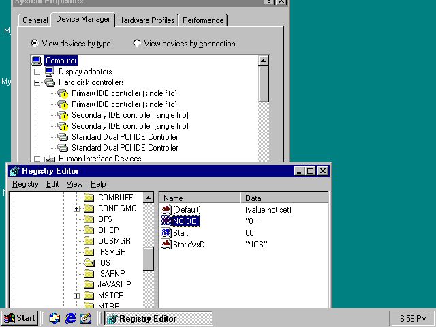Image resolution: width=436 pixels, height=327 pixels.
Task: Switch to the Device Manager tab
Action: 83,19
